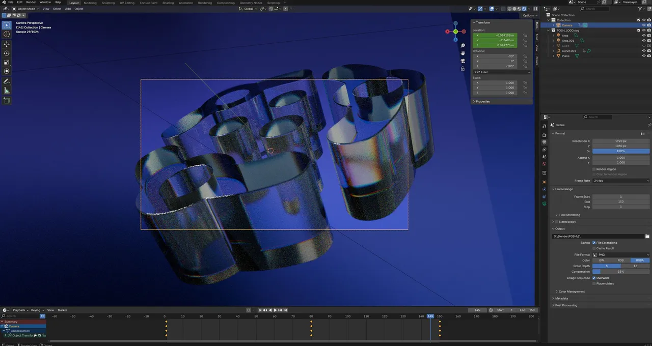Open the Render menu
Screen dimensions: 652x346
[x=31, y=2]
